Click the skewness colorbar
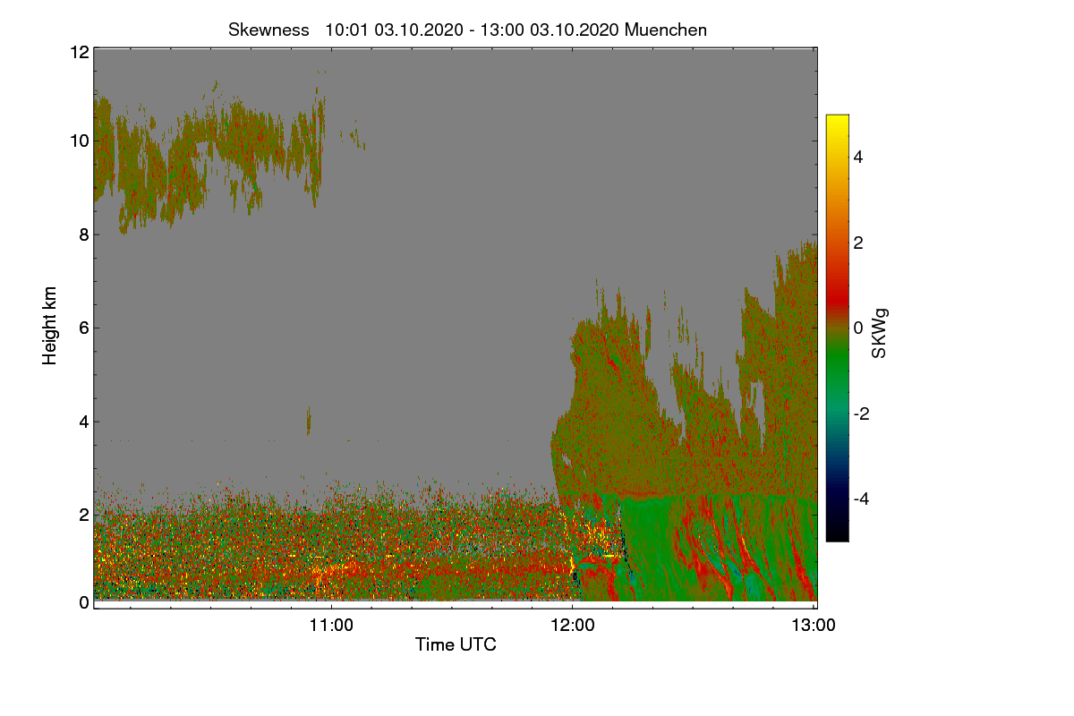This screenshot has width=1074, height=716. [x=837, y=328]
